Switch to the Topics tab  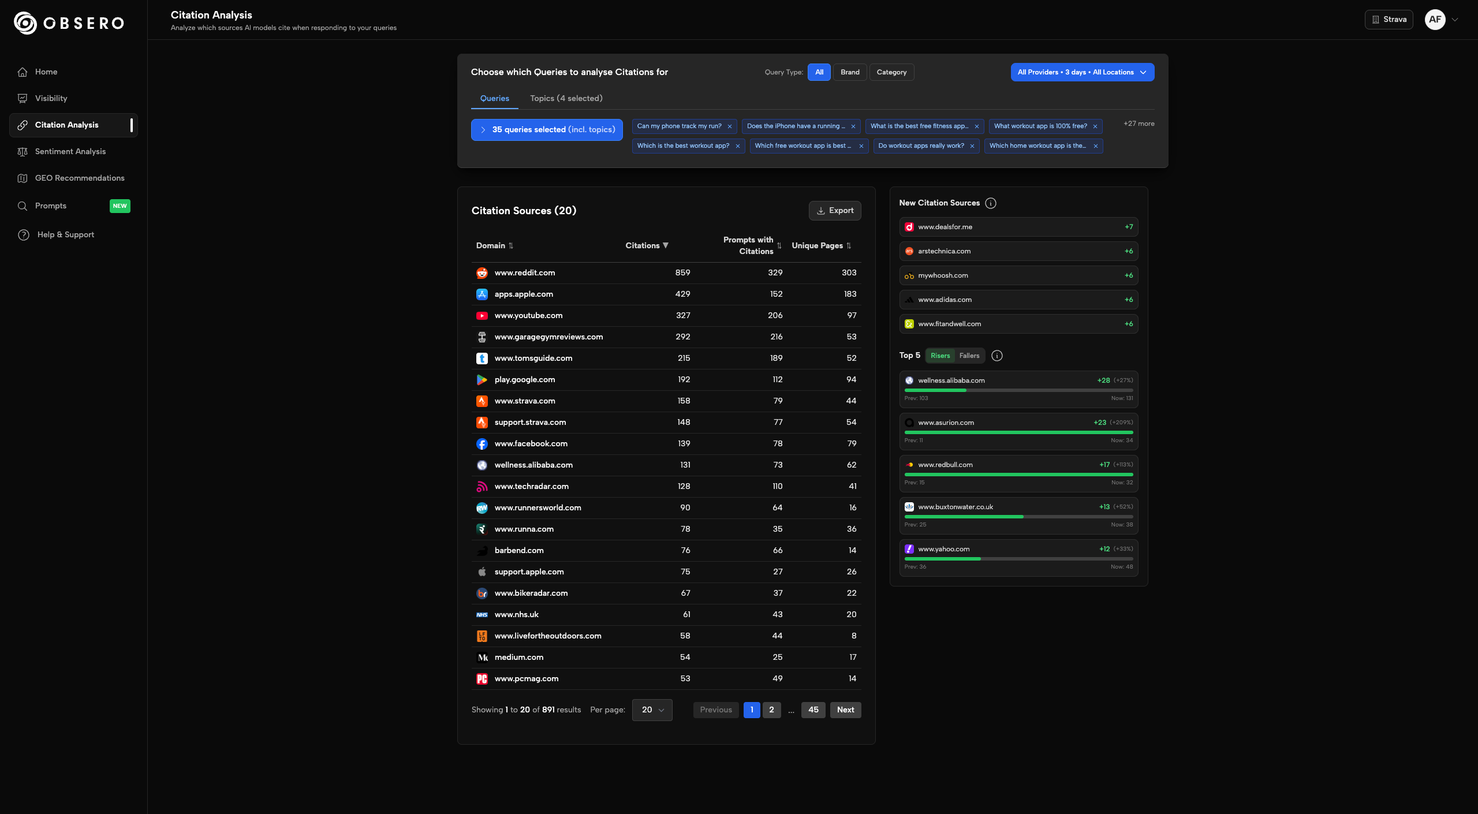click(566, 98)
